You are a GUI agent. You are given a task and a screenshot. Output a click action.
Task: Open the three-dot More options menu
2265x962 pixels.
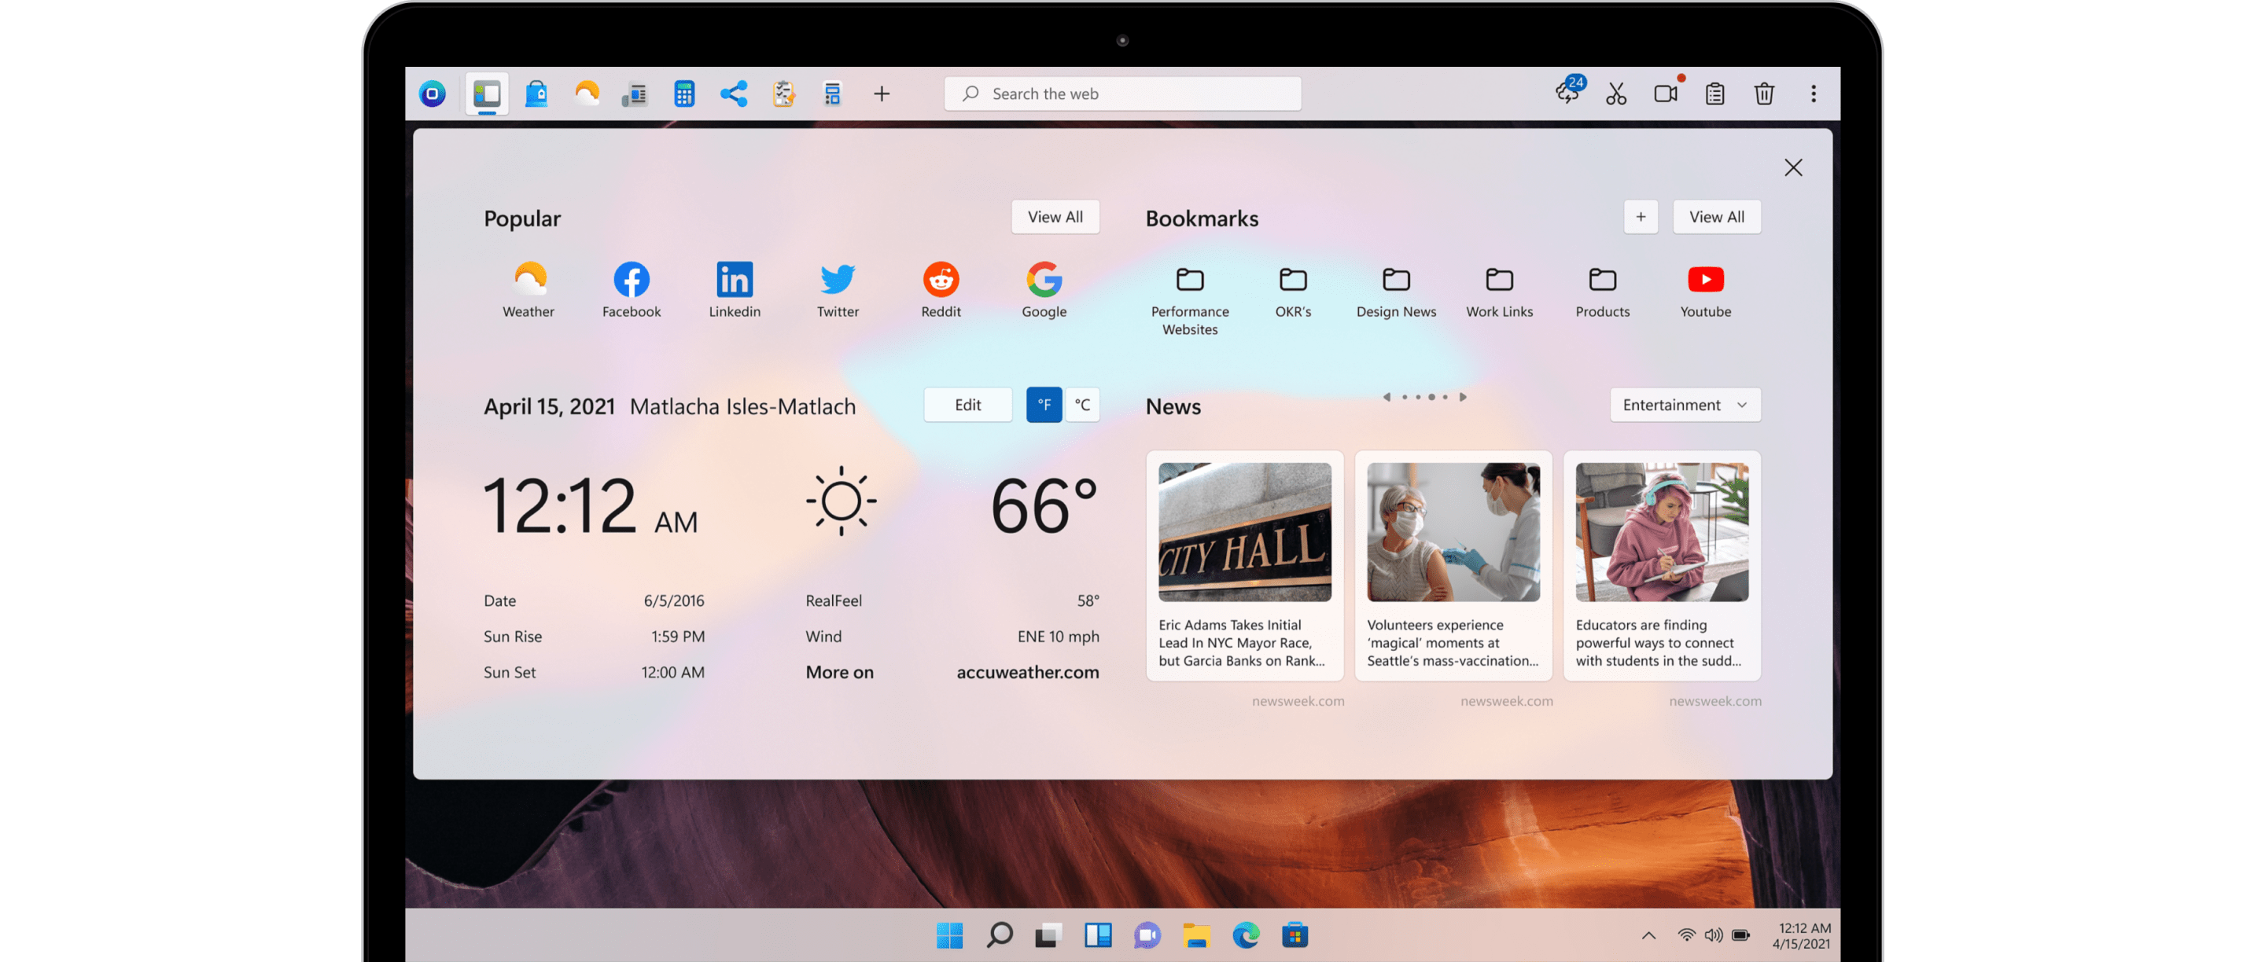(1813, 93)
